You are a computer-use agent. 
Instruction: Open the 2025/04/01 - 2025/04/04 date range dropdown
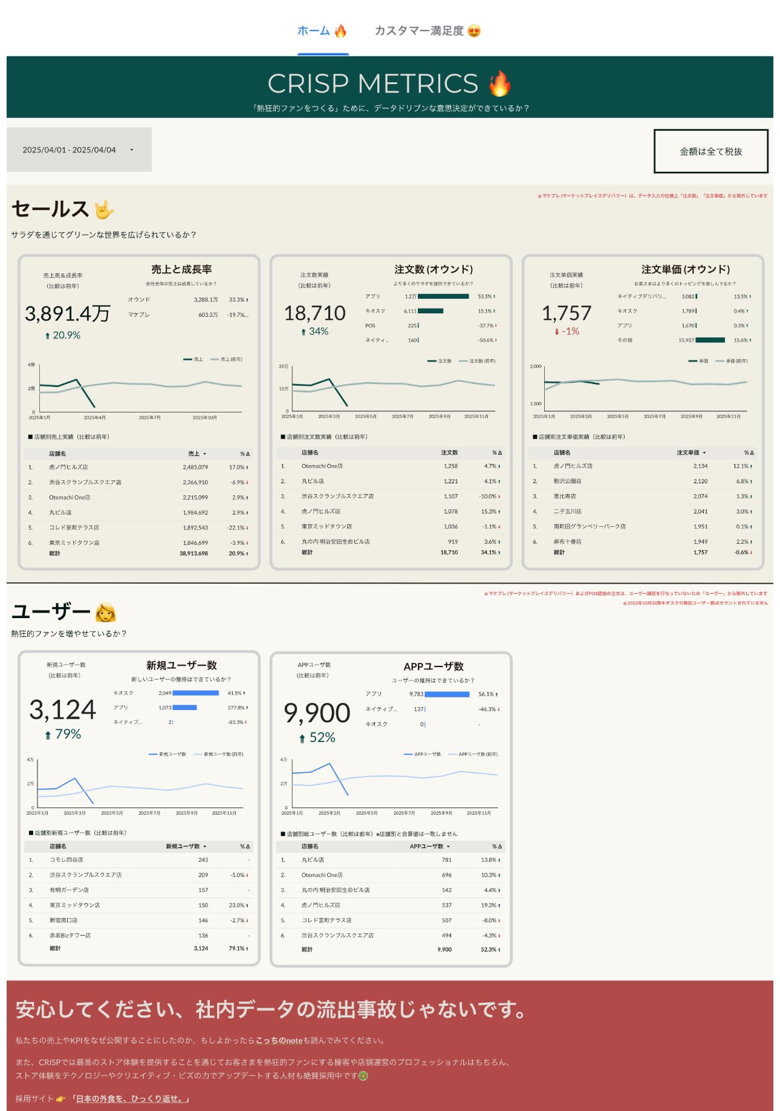[x=79, y=150]
